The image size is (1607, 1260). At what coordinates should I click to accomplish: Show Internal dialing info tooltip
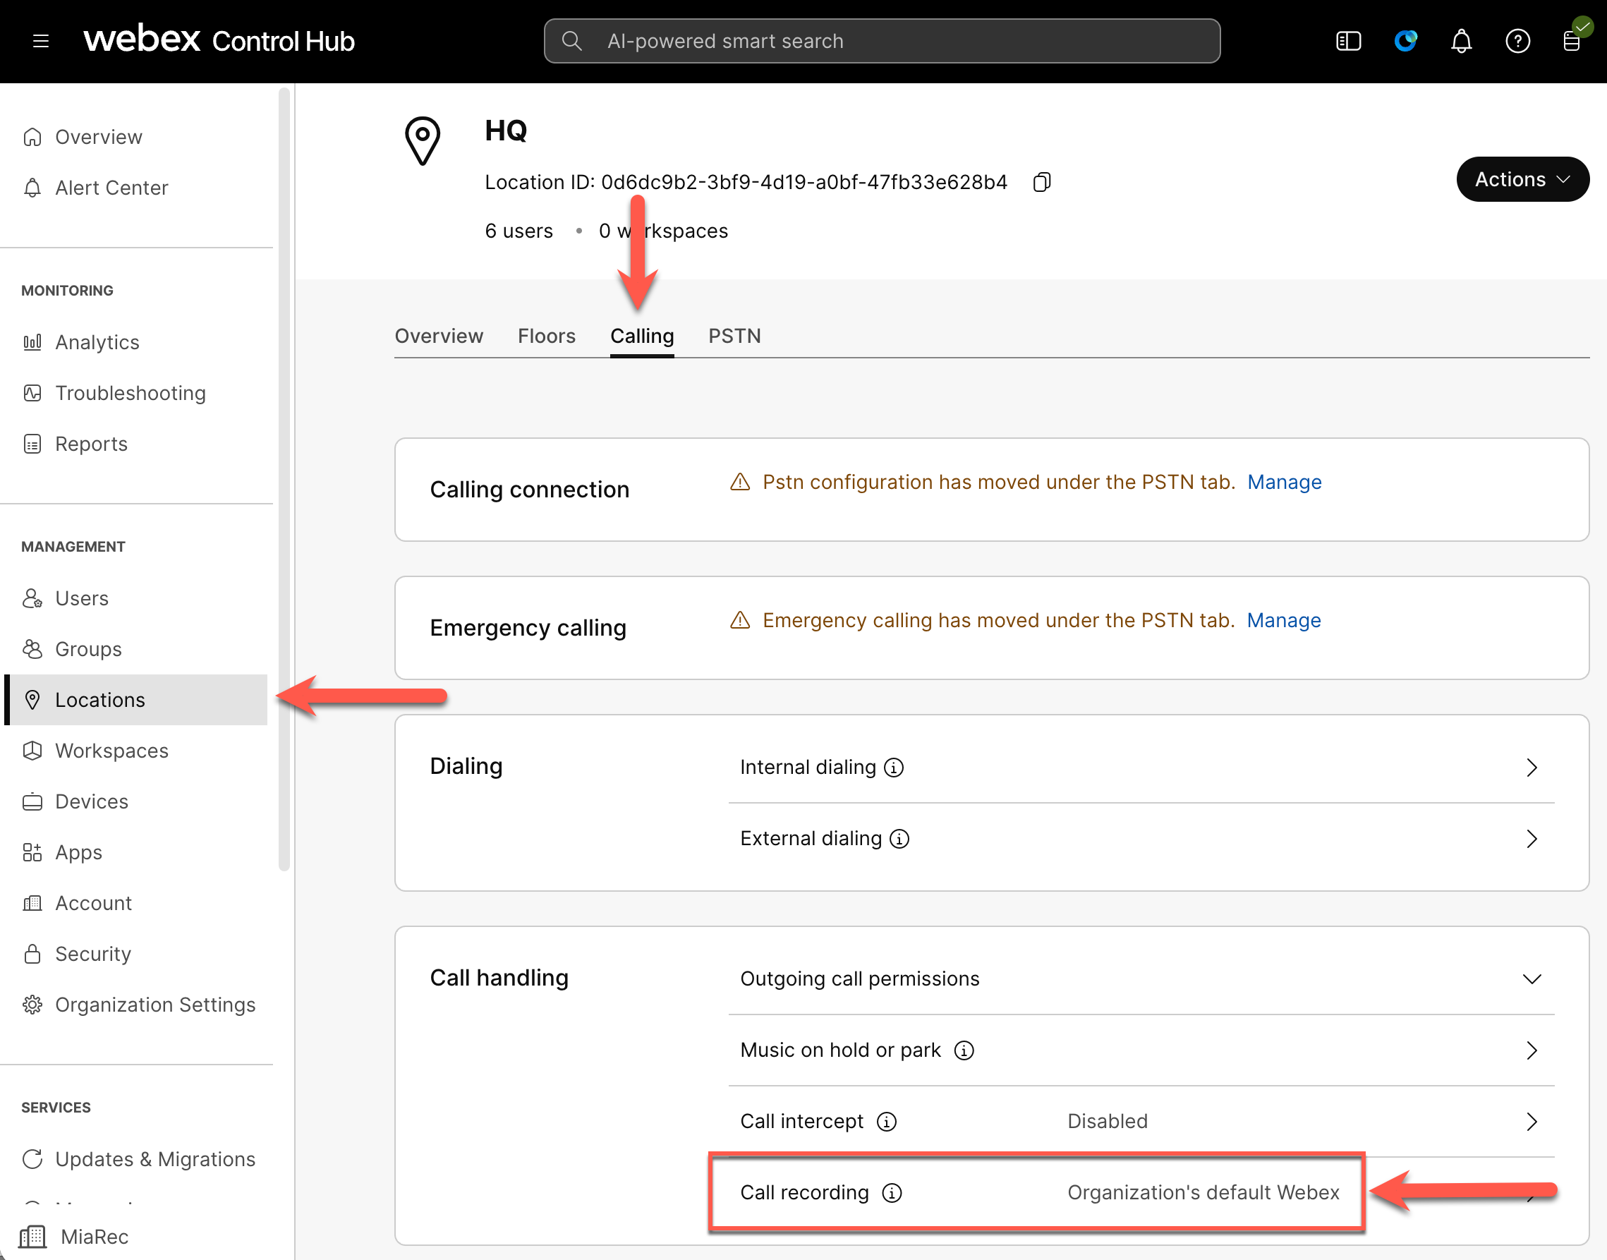894,767
